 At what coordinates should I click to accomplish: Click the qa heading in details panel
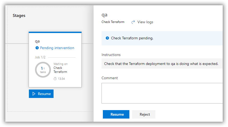pos(104,15)
